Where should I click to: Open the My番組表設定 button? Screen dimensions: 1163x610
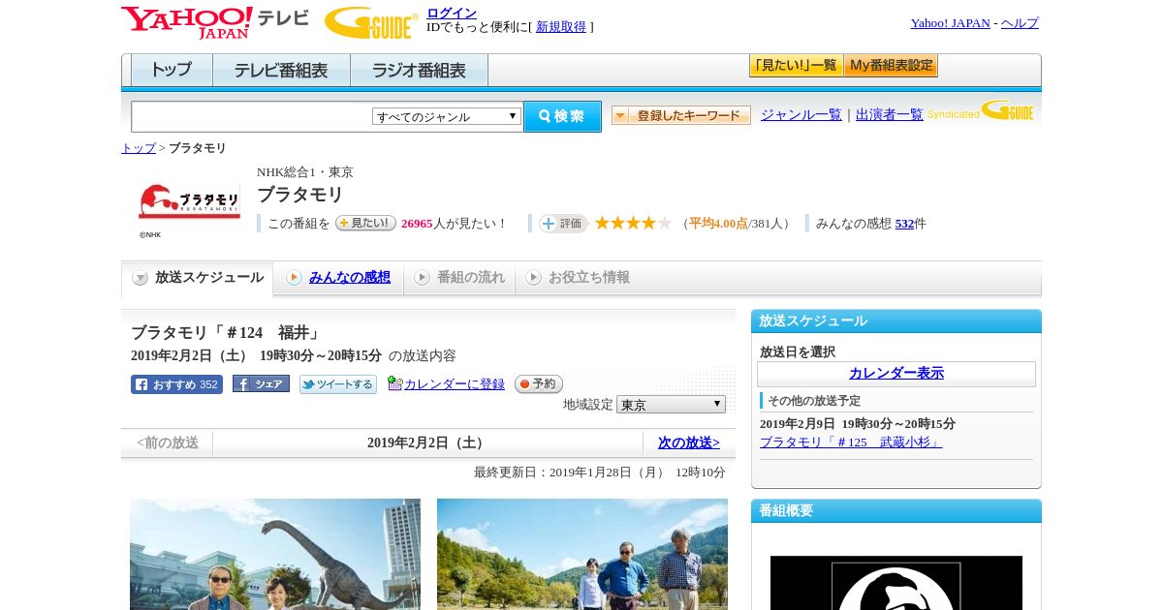click(x=891, y=66)
